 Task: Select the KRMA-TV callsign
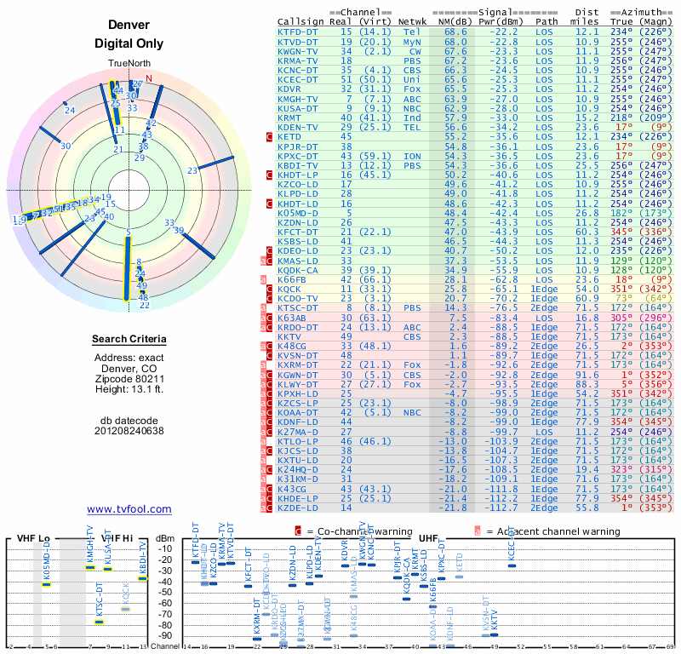click(x=298, y=60)
